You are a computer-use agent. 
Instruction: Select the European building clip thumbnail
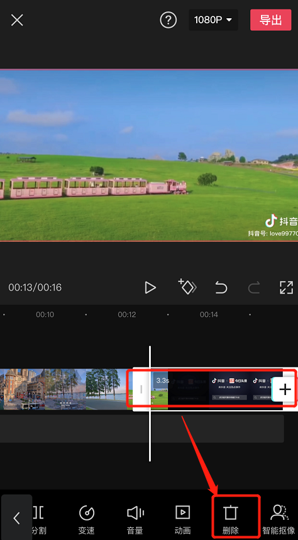tap(23, 389)
